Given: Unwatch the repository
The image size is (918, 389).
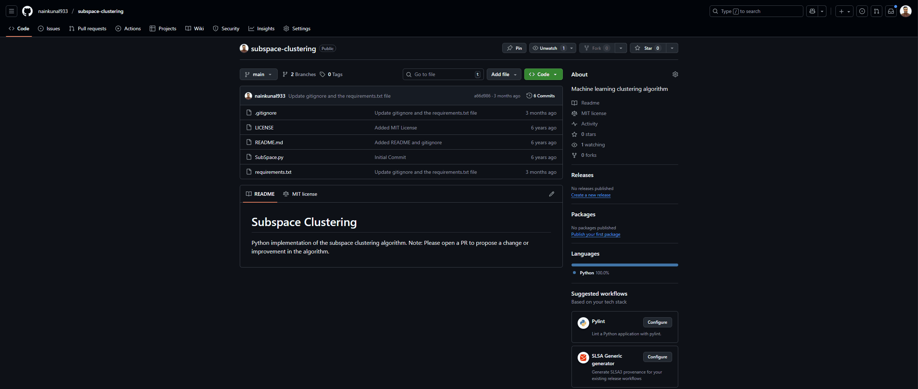Looking at the screenshot, I should coord(548,48).
